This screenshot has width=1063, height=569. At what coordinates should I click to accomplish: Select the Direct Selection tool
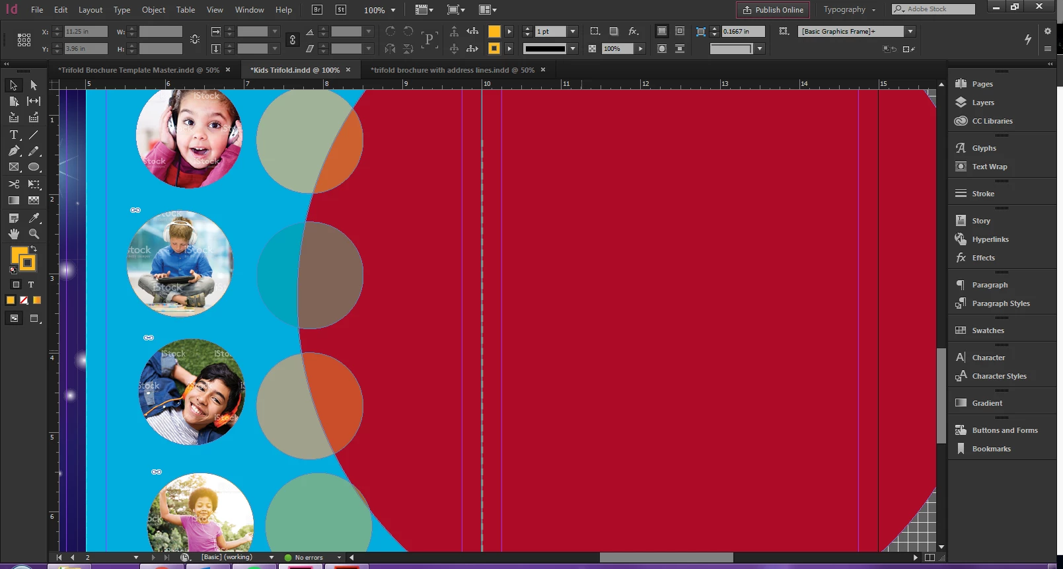tap(34, 85)
